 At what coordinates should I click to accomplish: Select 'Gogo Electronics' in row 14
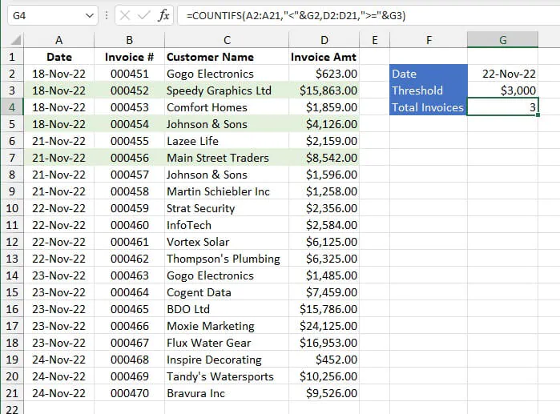(227, 275)
